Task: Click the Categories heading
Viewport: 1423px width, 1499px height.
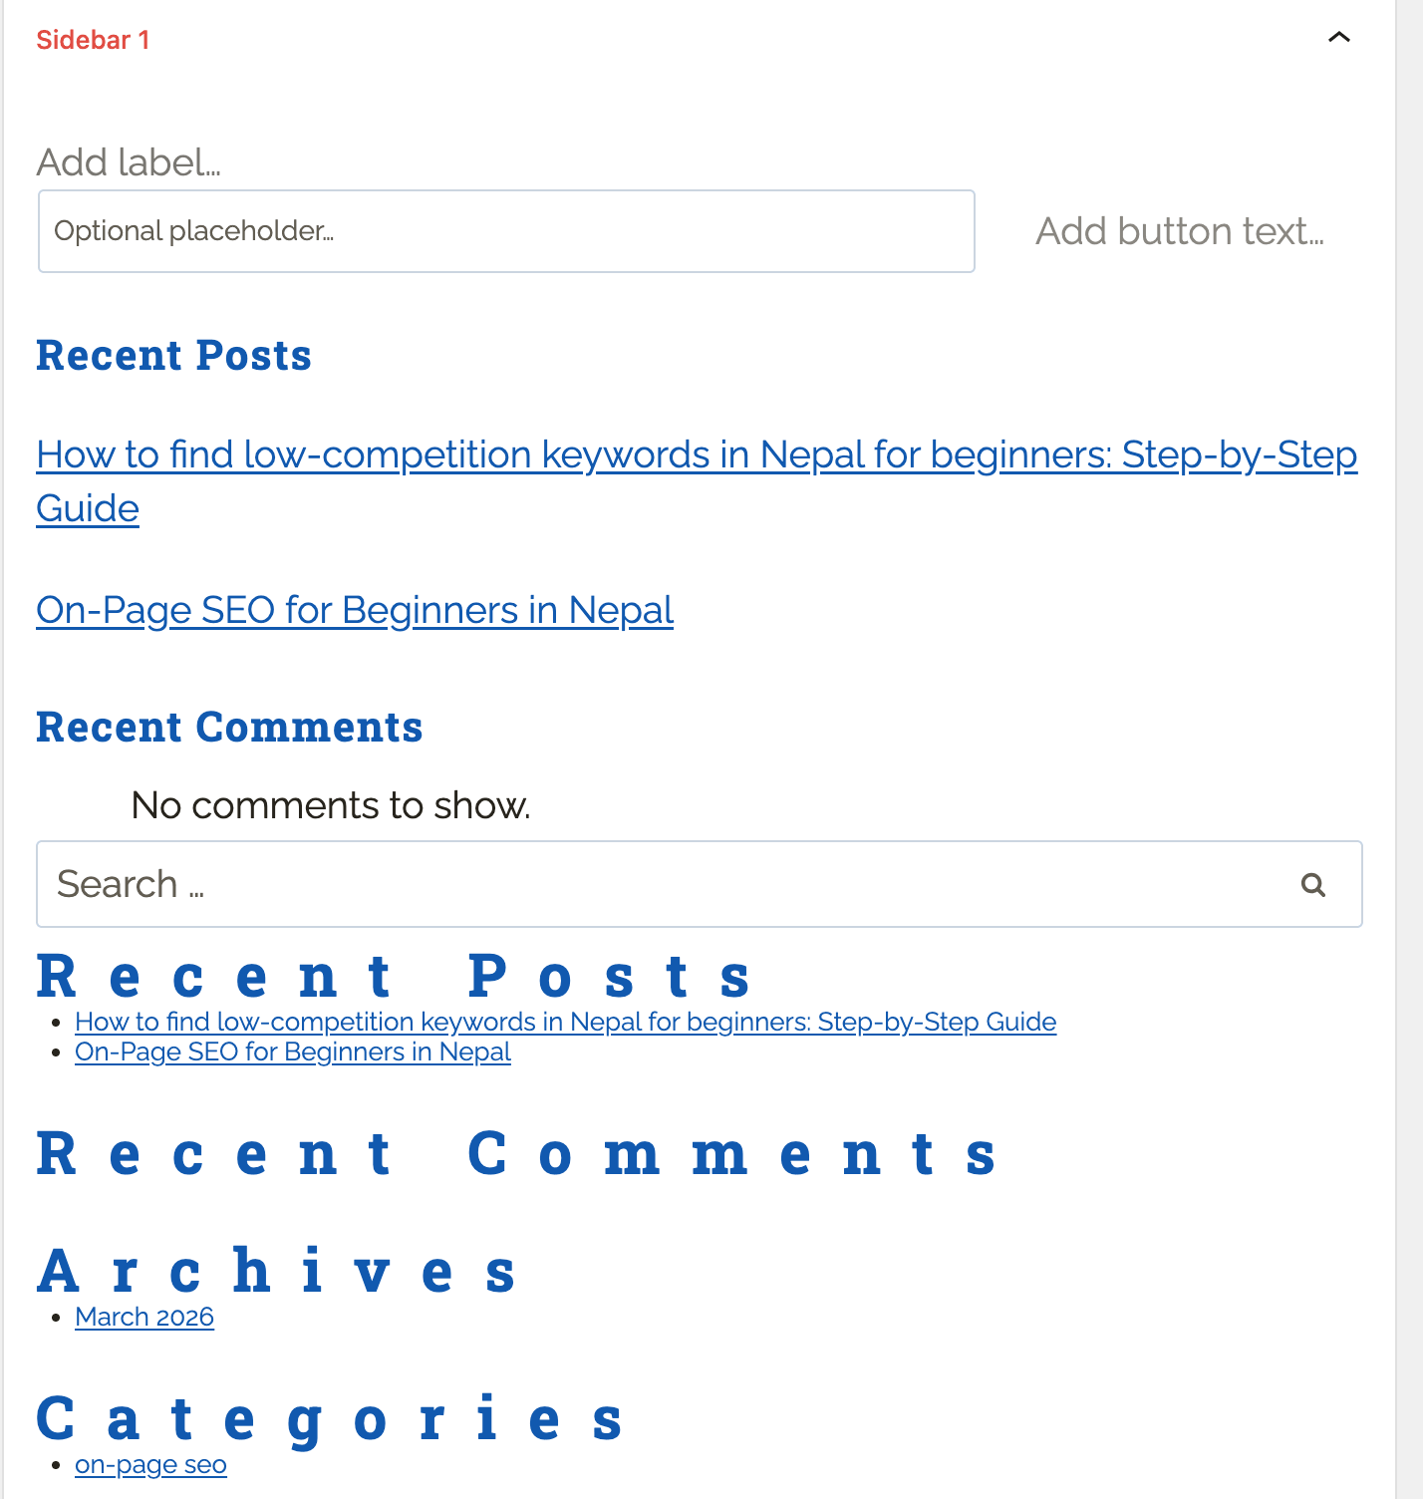Action: (330, 1419)
